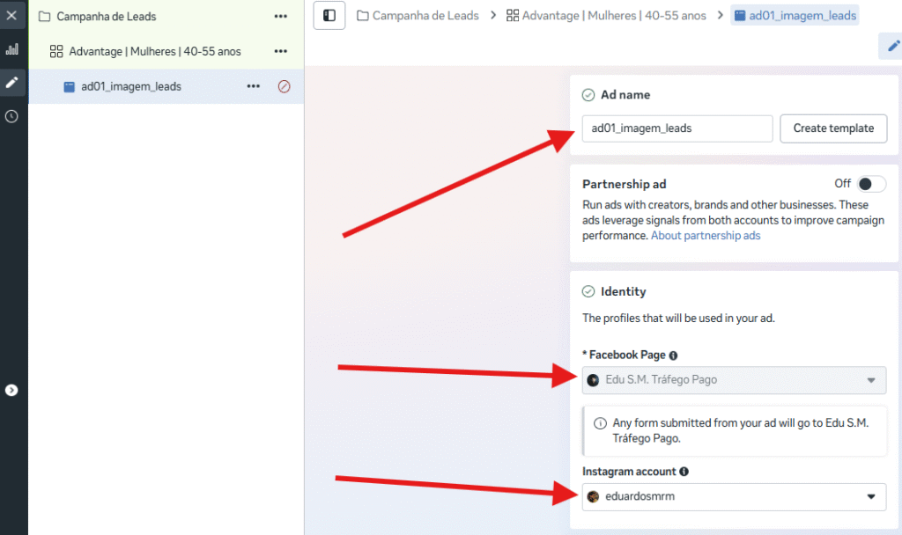Enable the Partnership ad toggle
The height and width of the screenshot is (535, 902).
point(871,184)
